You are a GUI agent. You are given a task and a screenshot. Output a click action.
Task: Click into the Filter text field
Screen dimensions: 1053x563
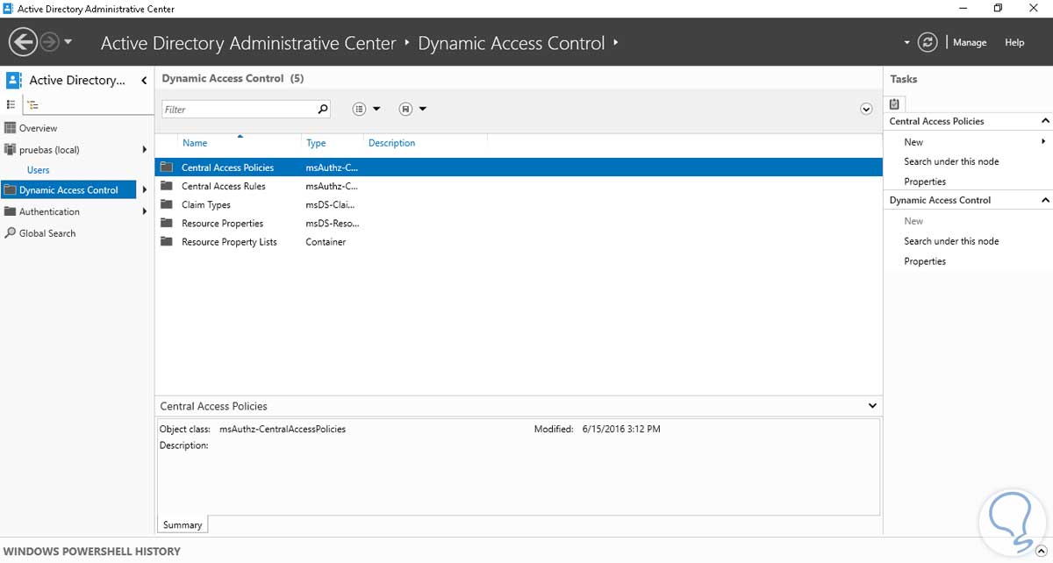click(x=239, y=110)
